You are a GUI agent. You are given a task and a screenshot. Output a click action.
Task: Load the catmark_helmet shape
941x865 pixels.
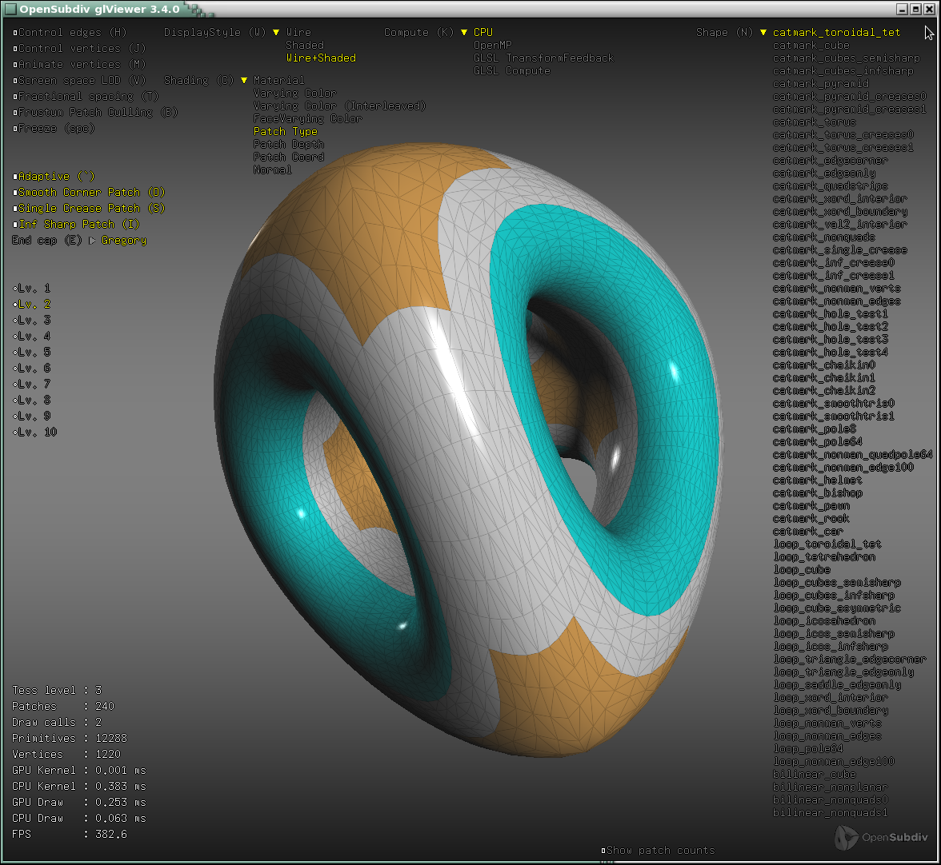(817, 480)
